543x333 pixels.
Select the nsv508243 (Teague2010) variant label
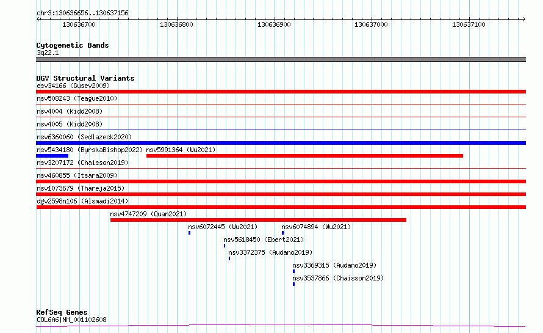click(77, 98)
